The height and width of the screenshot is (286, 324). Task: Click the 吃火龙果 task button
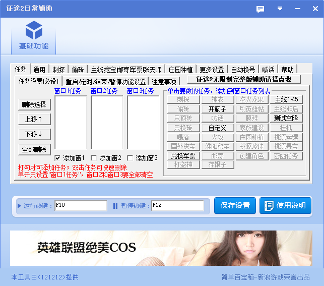(x=252, y=100)
